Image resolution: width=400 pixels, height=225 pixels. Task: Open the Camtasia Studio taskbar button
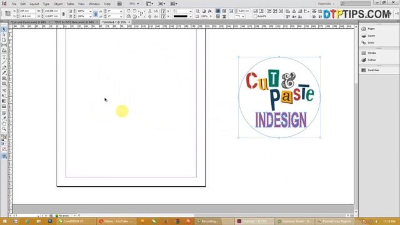tap(295, 221)
